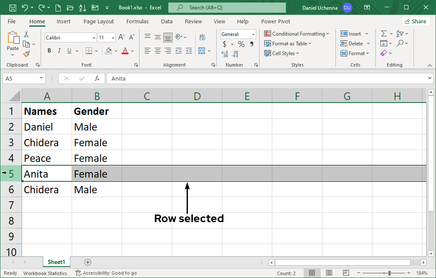Add a new sheet with plus icon
The width and height of the screenshot is (436, 278).
[x=88, y=262]
